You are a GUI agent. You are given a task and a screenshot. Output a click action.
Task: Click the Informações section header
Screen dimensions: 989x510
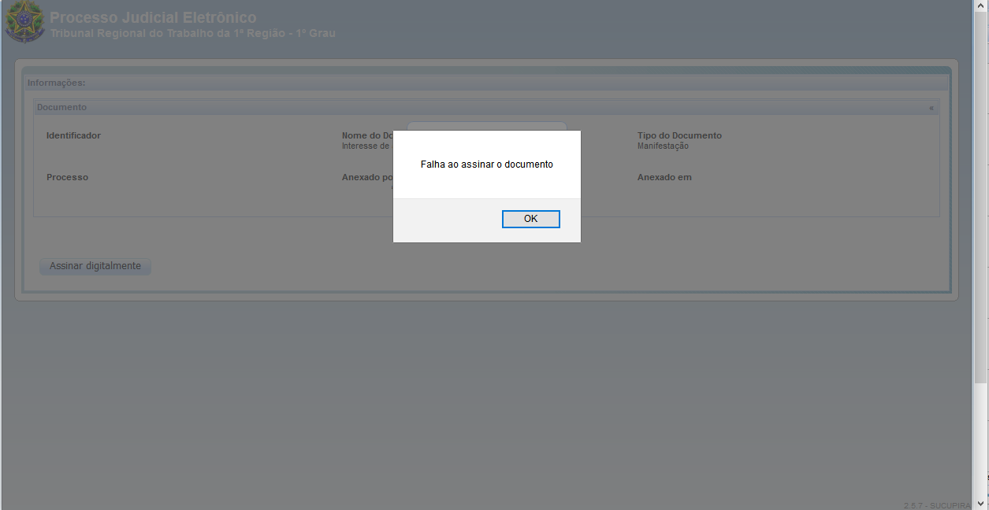point(57,83)
